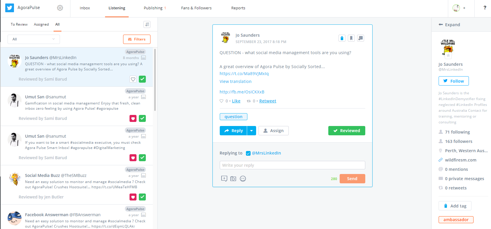Viewport: 491px width, 229px height.
Task: Click the Retweet link under tweet
Action: tap(267, 101)
